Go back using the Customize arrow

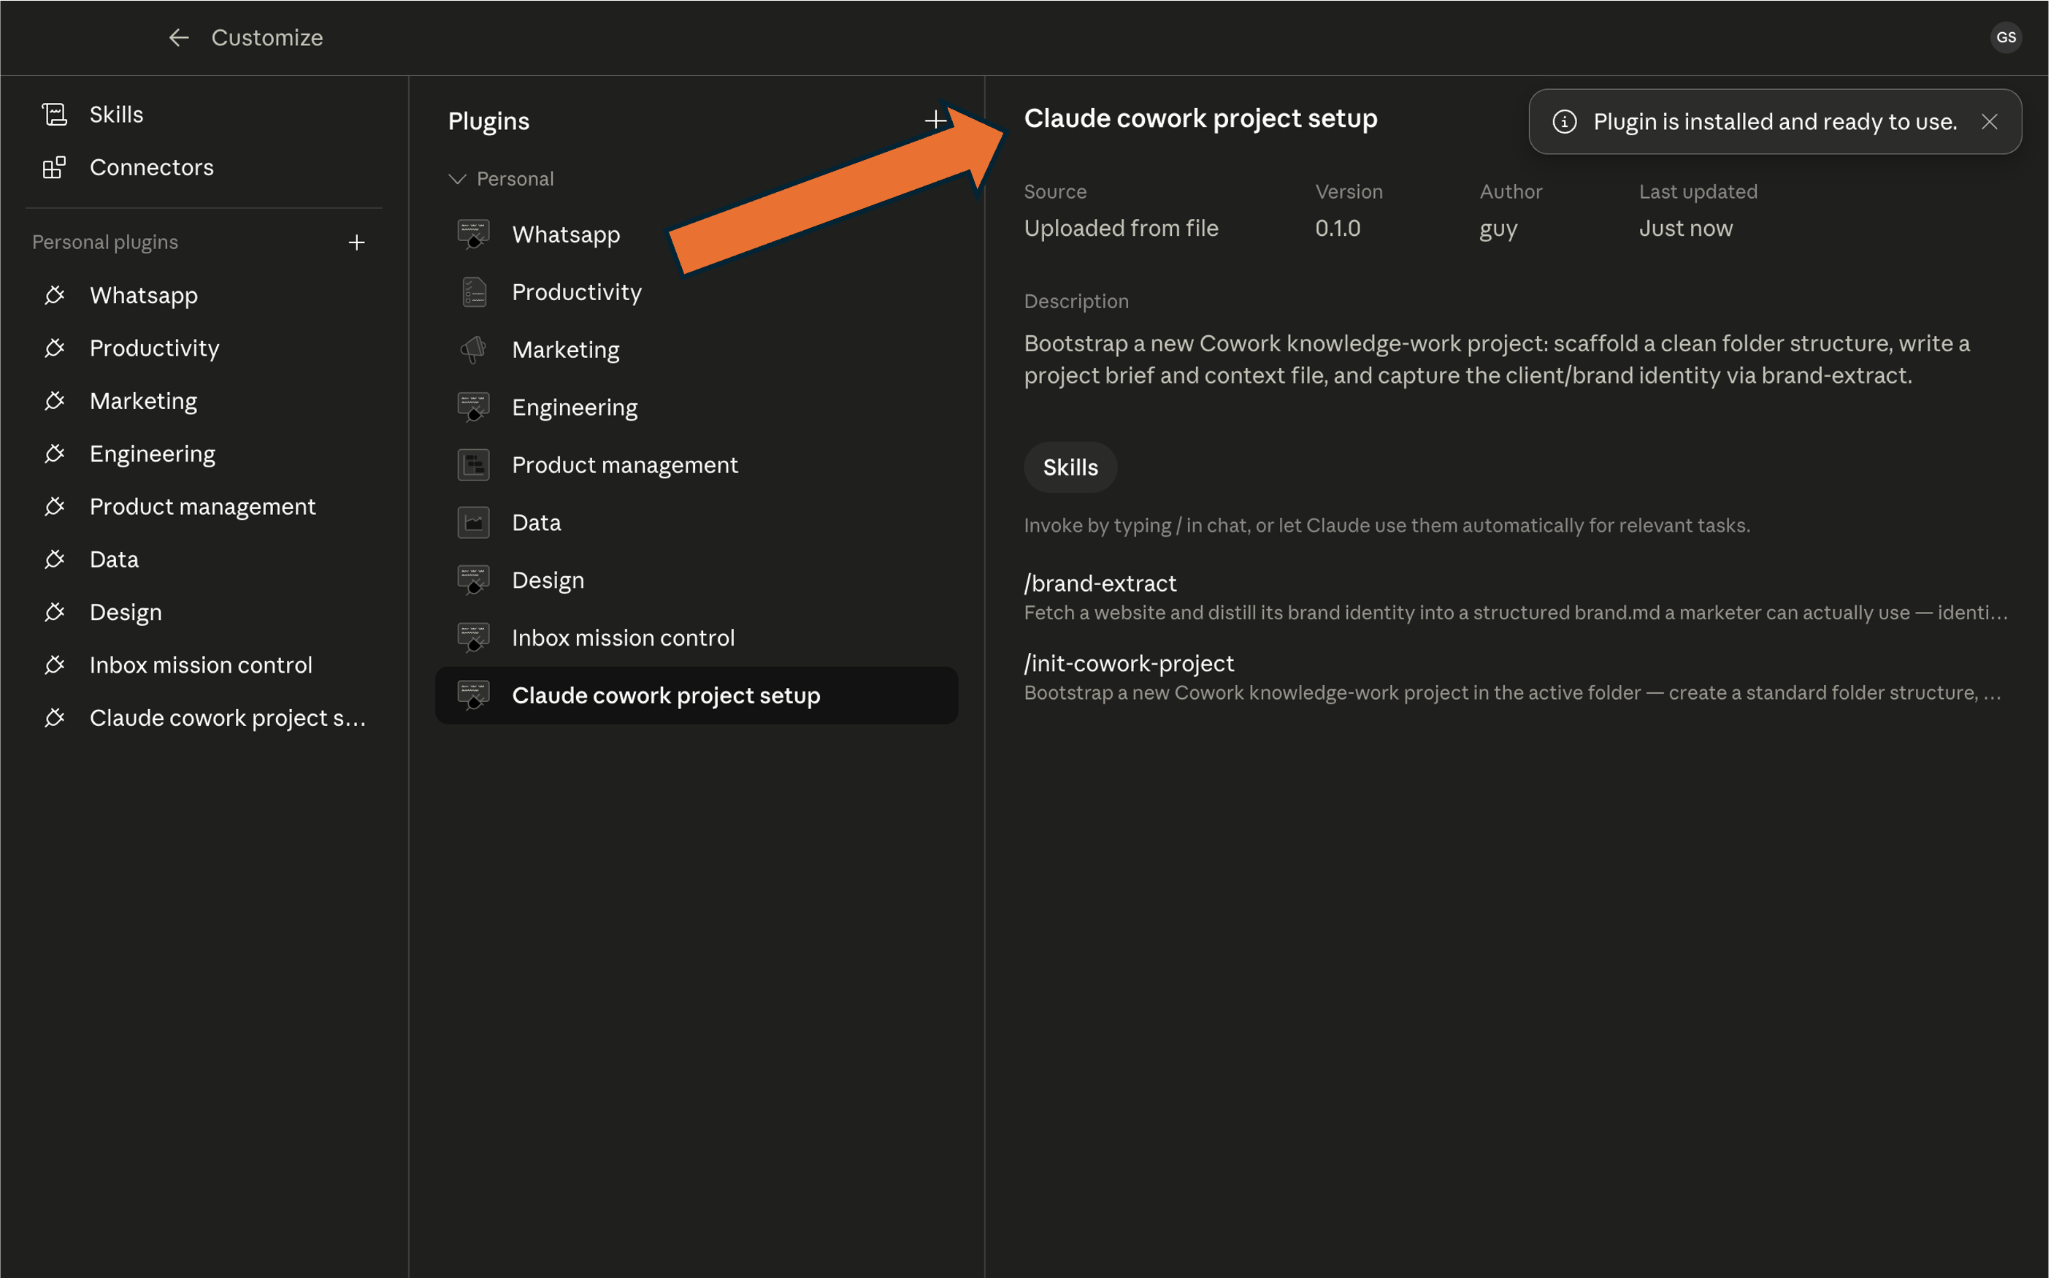click(x=178, y=37)
